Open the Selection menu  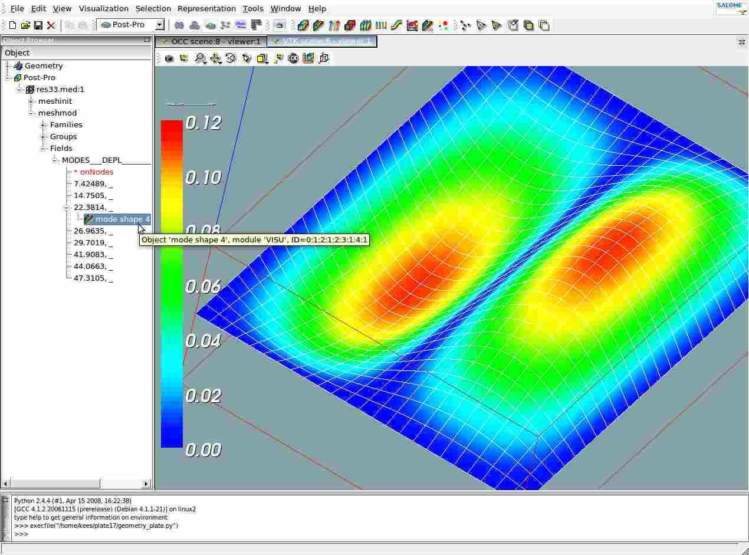coord(153,8)
